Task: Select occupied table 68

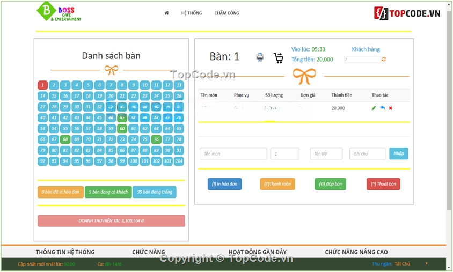Action: 65,139
